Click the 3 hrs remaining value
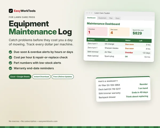The image size is (160, 128). click(x=148, y=45)
